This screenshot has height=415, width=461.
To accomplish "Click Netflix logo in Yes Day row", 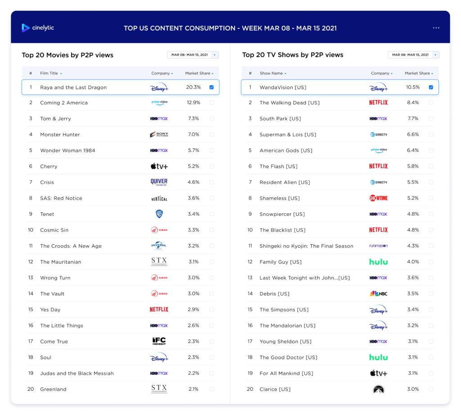I will pyautogui.click(x=159, y=310).
